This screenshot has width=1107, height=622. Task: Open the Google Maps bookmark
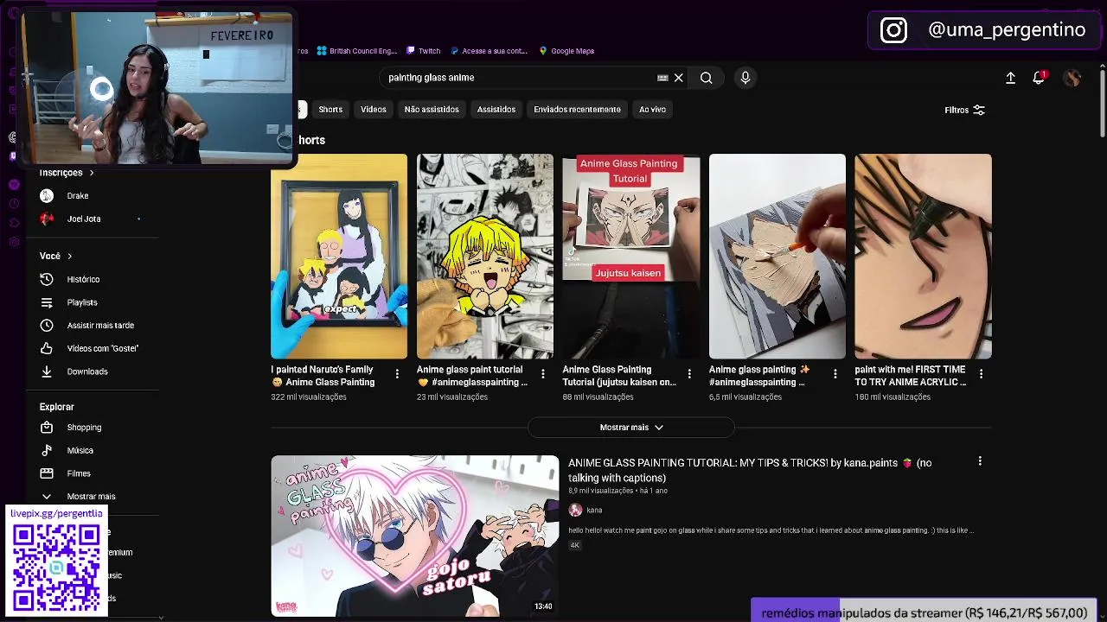(x=566, y=51)
